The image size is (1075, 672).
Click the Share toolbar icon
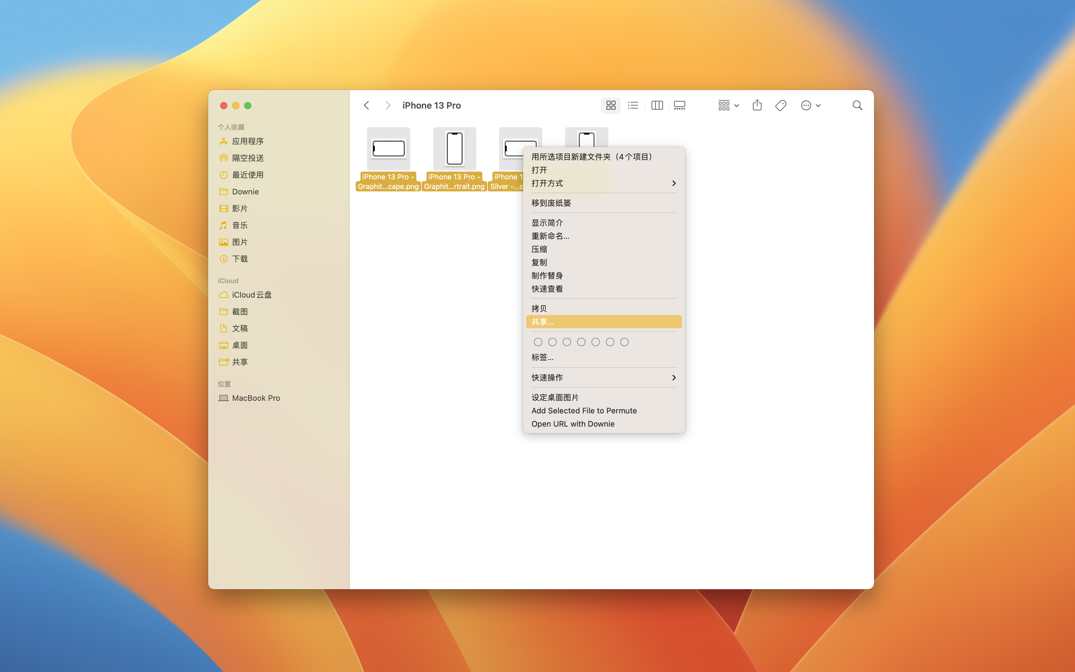click(757, 105)
